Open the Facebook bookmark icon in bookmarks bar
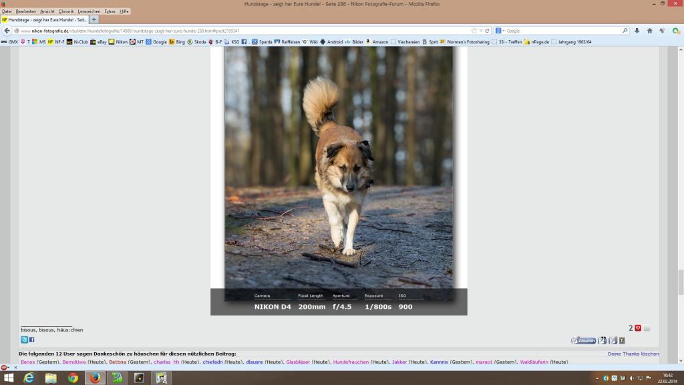This screenshot has width=684, height=385. click(x=244, y=42)
